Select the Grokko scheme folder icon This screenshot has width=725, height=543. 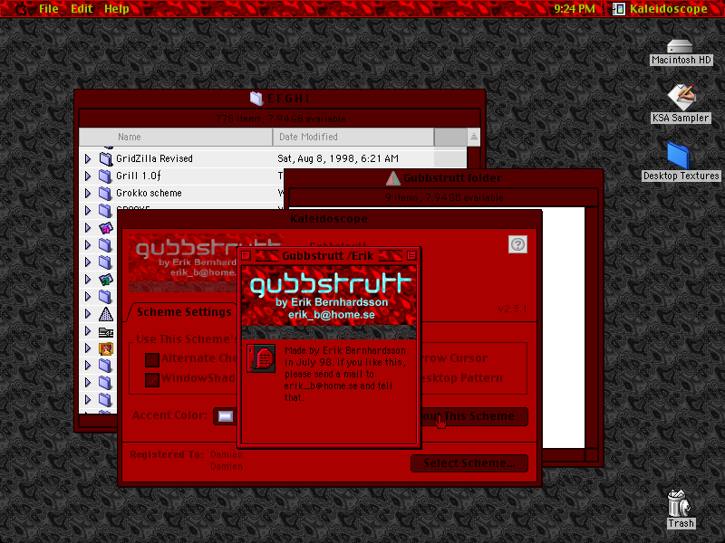click(x=106, y=193)
